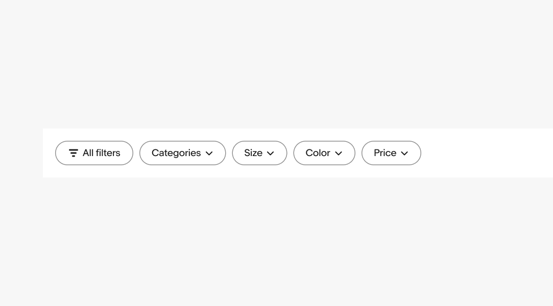This screenshot has height=306, width=553.
Task: Click the "Price" text label
Action: (385, 153)
